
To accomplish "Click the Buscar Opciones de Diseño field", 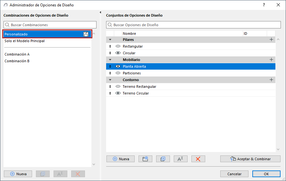I will [192, 25].
